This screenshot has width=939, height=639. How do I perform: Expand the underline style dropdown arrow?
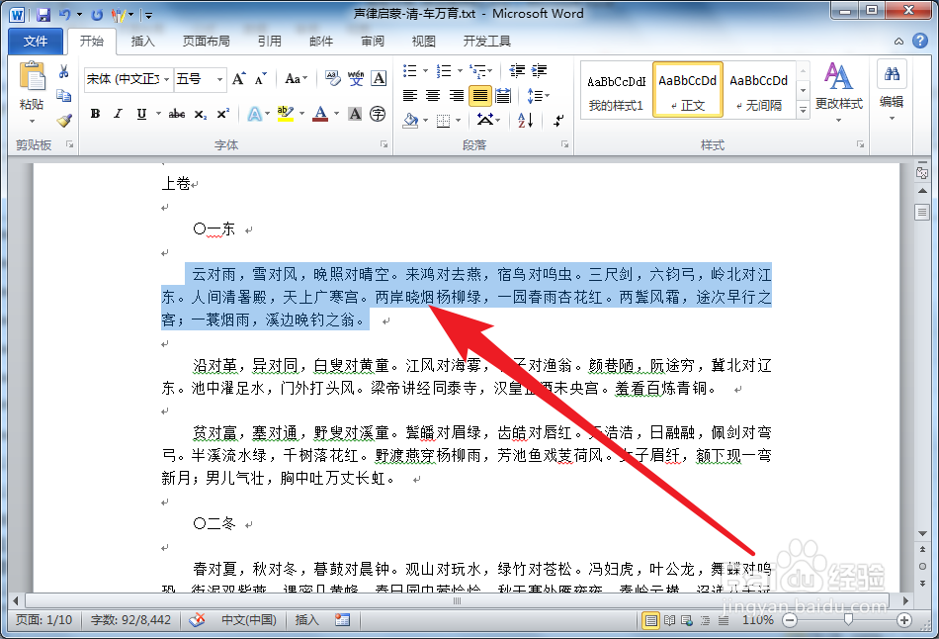click(x=157, y=113)
